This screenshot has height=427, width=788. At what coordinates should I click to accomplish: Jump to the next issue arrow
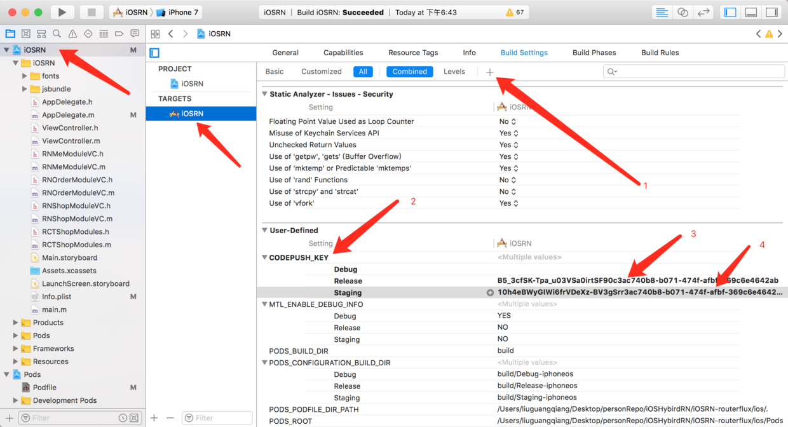[x=780, y=34]
